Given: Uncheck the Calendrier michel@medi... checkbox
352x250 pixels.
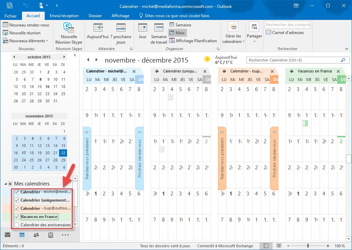Looking at the screenshot, I should pyautogui.click(x=17, y=192).
